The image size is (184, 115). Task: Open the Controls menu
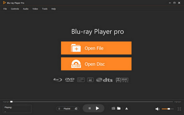(15, 9)
